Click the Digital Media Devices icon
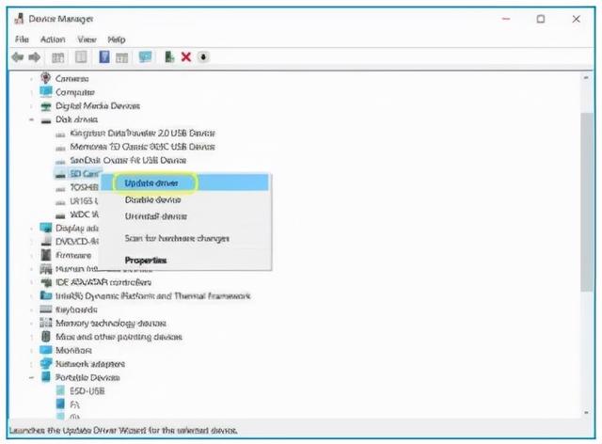This screenshot has width=602, height=444. (x=46, y=106)
